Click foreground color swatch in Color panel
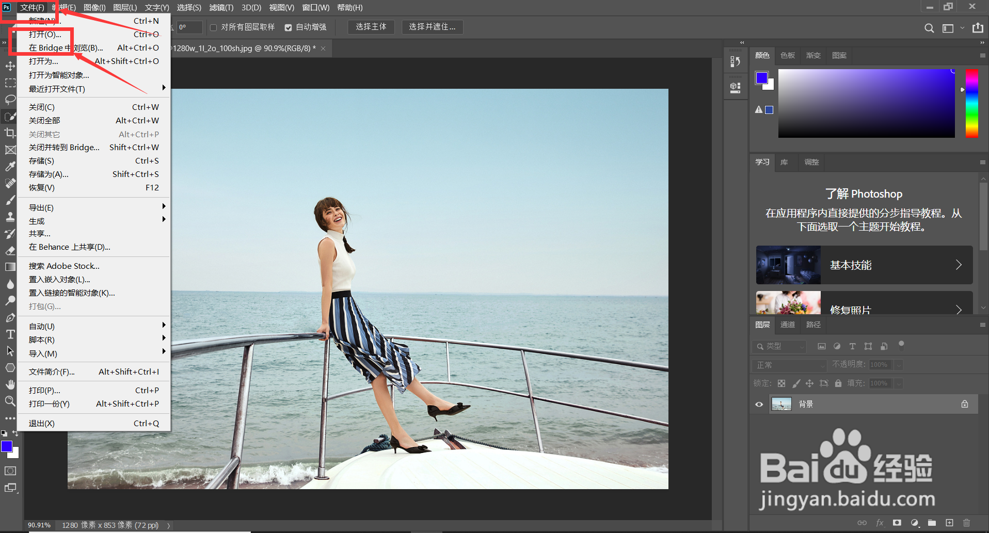Viewport: 989px width, 533px height. tap(762, 78)
